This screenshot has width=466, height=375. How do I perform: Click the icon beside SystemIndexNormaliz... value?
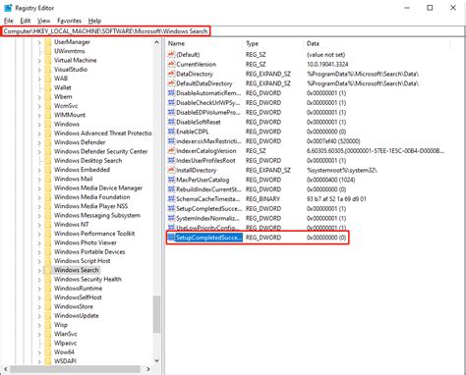(171, 218)
